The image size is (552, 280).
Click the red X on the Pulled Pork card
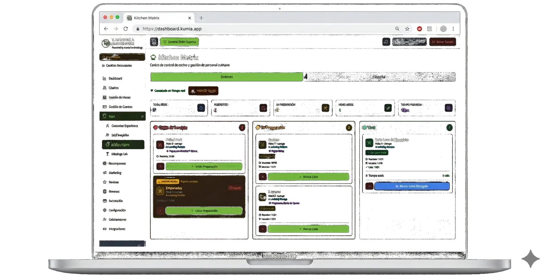click(x=160, y=167)
